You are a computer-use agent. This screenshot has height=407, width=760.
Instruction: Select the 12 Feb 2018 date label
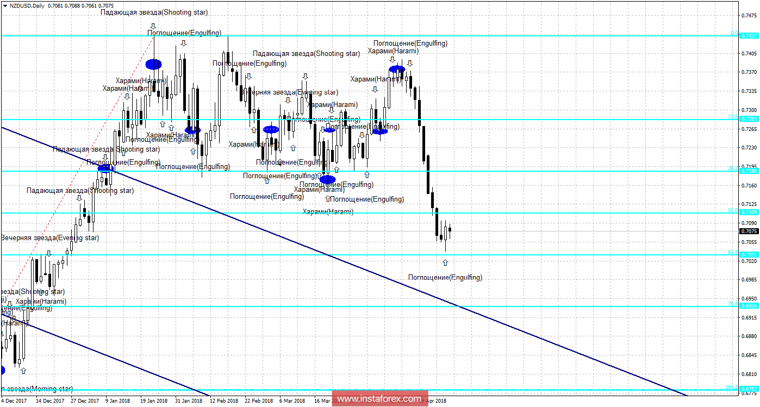point(223,401)
